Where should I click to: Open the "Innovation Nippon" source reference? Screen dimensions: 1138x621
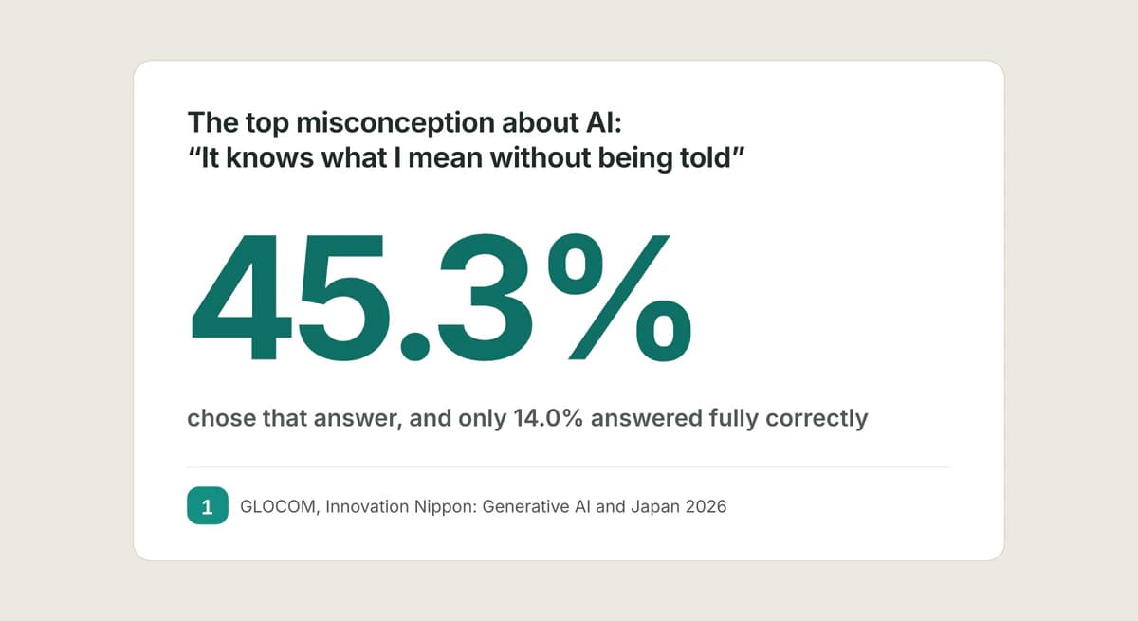click(x=401, y=506)
